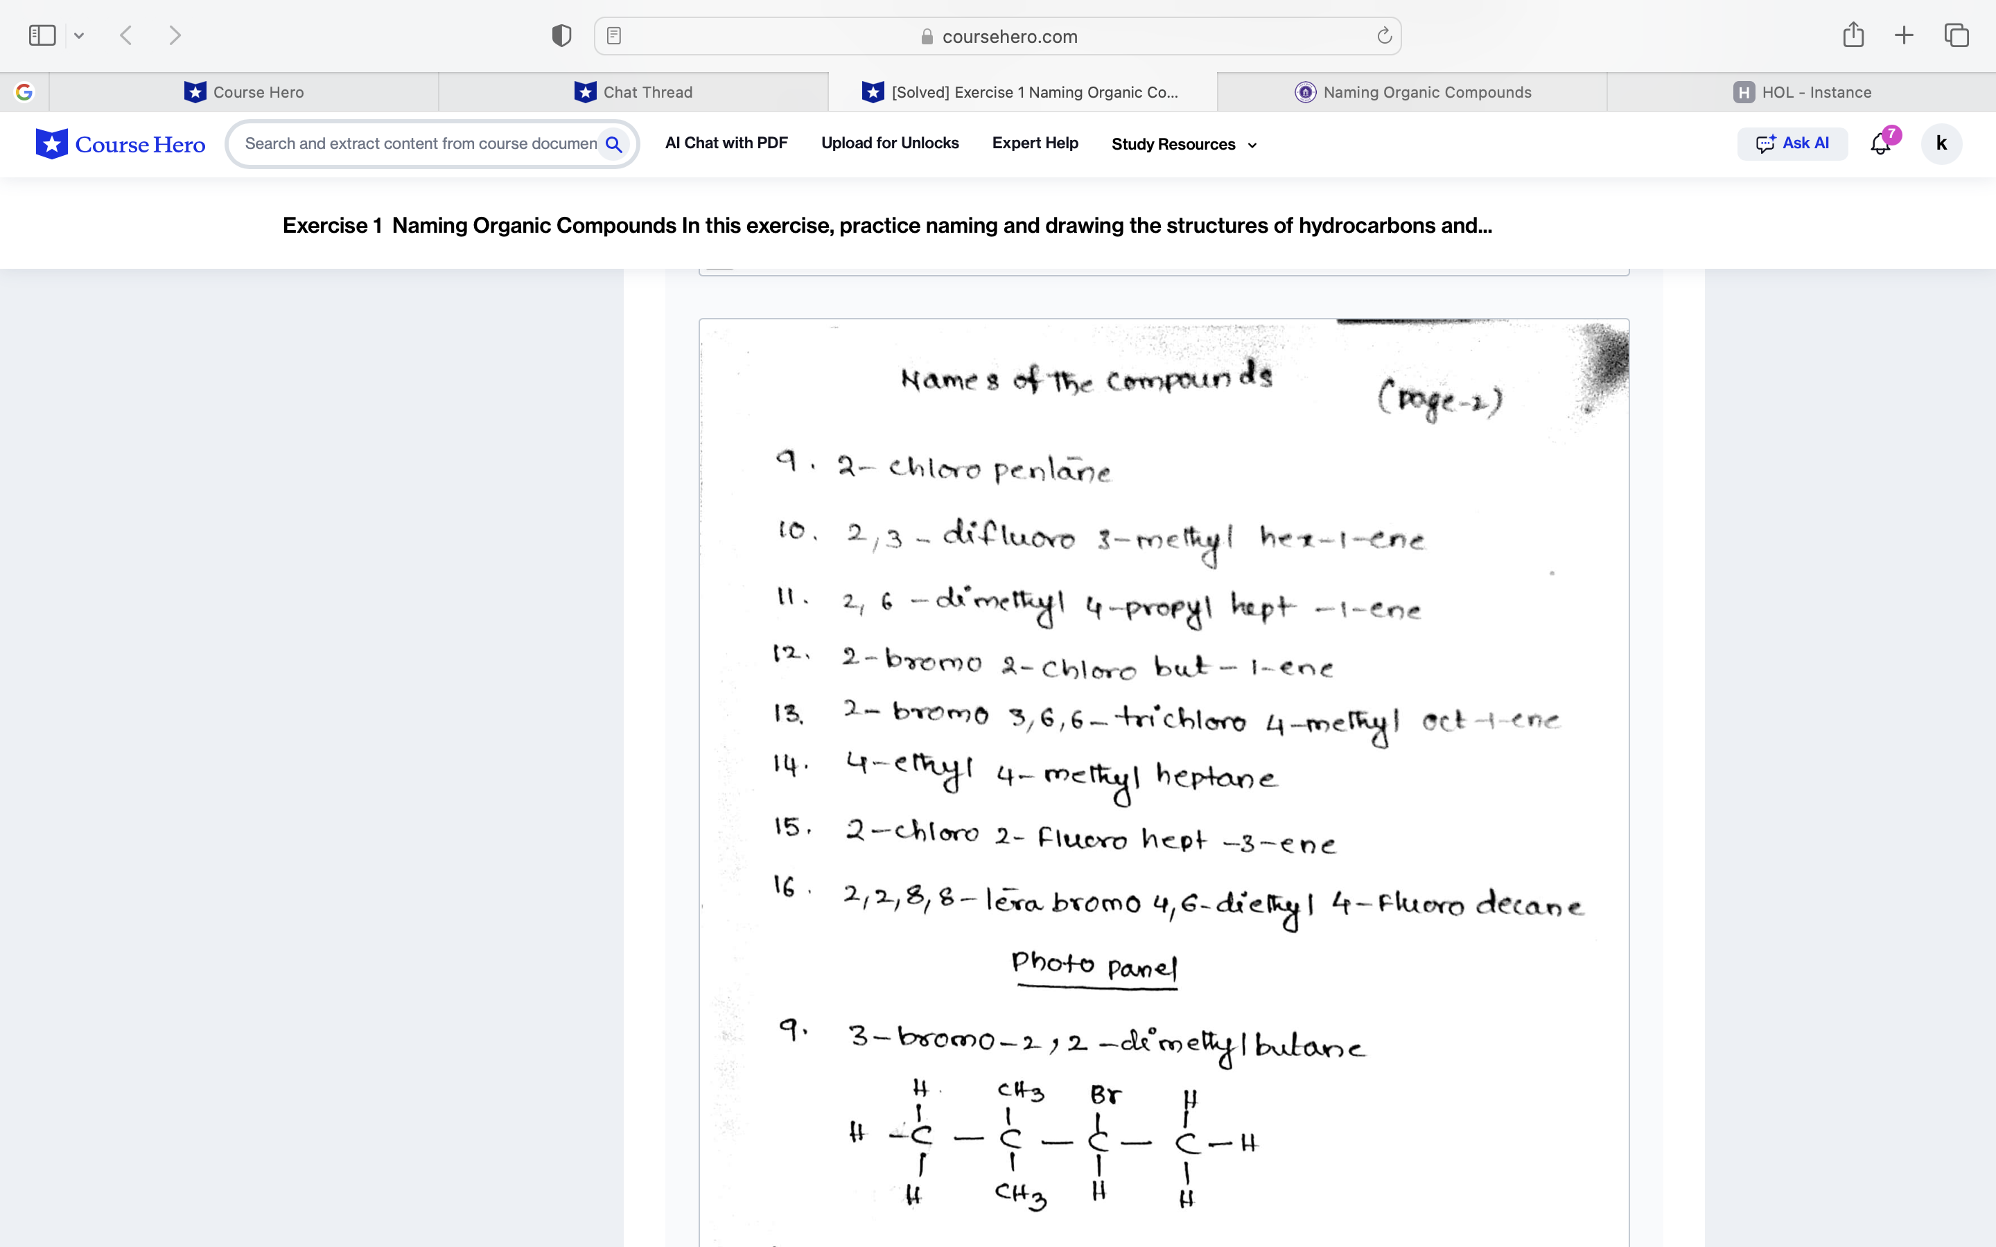
Task: Open the sidebar chevron dropdown
Action: [x=79, y=35]
